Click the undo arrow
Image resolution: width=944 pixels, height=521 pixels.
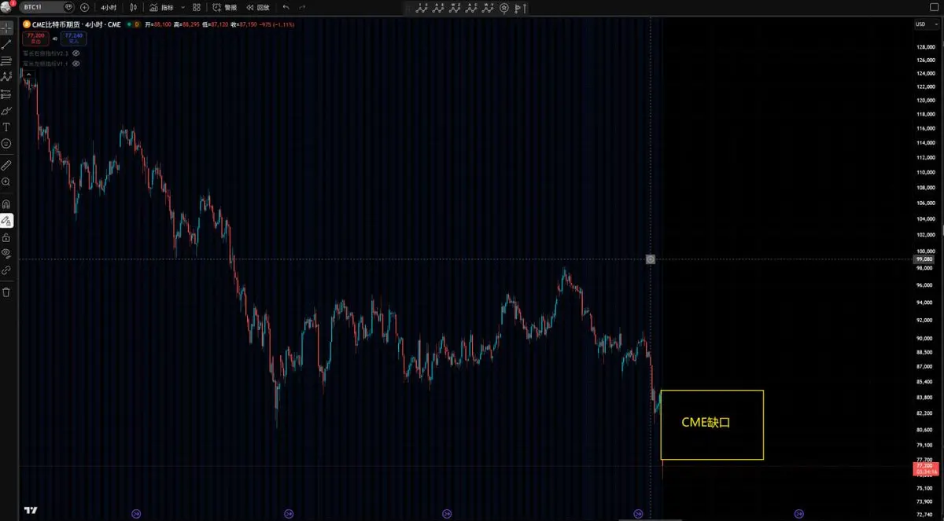[x=286, y=7]
